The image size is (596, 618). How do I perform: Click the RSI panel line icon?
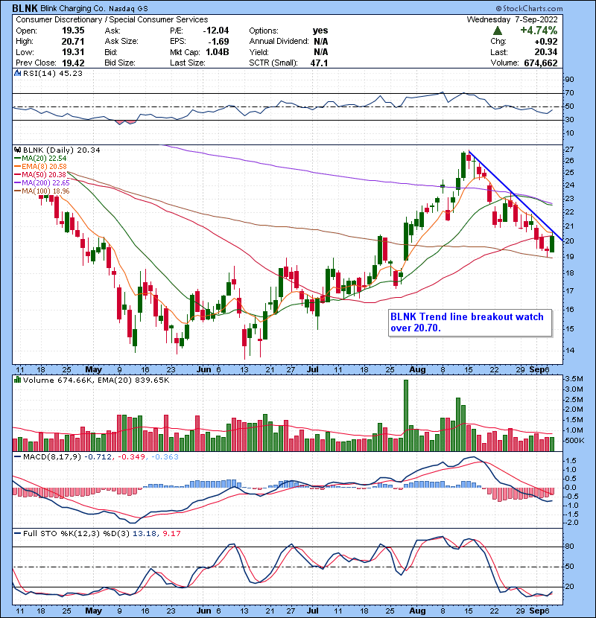tap(17, 73)
